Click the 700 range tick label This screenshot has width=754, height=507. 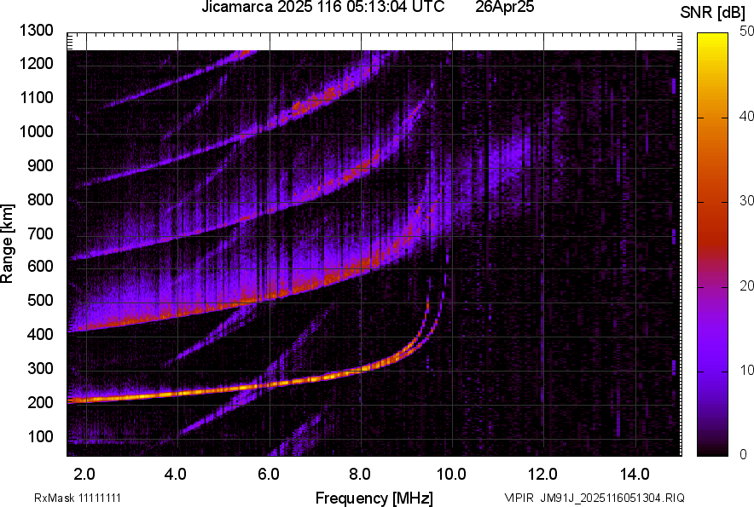click(40, 233)
